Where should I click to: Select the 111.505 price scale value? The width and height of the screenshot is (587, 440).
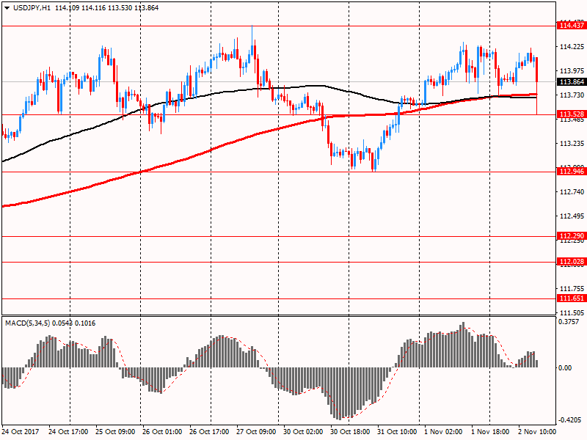572,313
